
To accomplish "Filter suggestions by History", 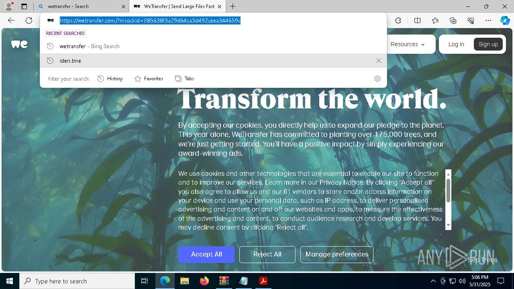I will coord(110,79).
